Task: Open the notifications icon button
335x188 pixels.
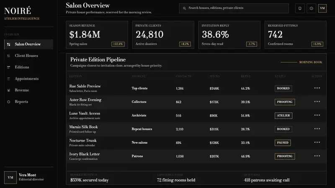Action: pos(300,8)
